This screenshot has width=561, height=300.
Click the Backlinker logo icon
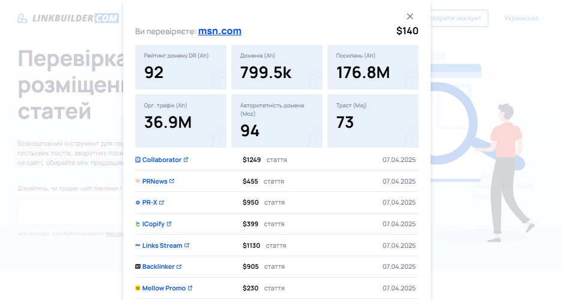pyautogui.click(x=138, y=266)
